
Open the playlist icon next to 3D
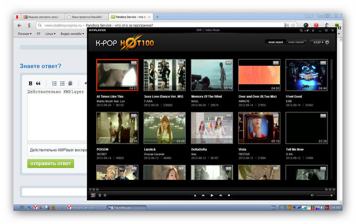(100, 195)
